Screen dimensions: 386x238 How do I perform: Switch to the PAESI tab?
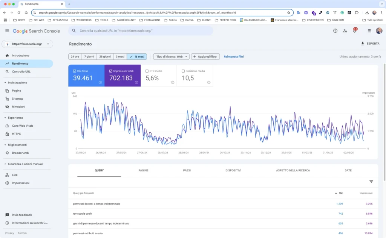tap(187, 170)
